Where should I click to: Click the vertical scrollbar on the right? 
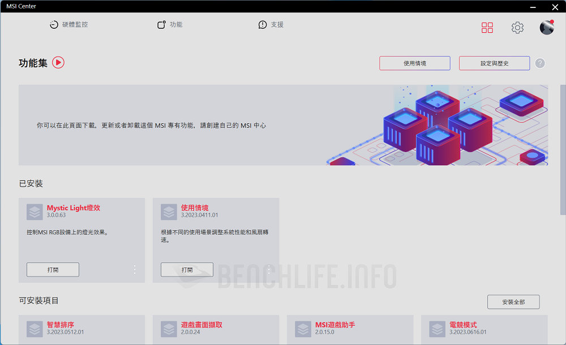(x=563, y=150)
